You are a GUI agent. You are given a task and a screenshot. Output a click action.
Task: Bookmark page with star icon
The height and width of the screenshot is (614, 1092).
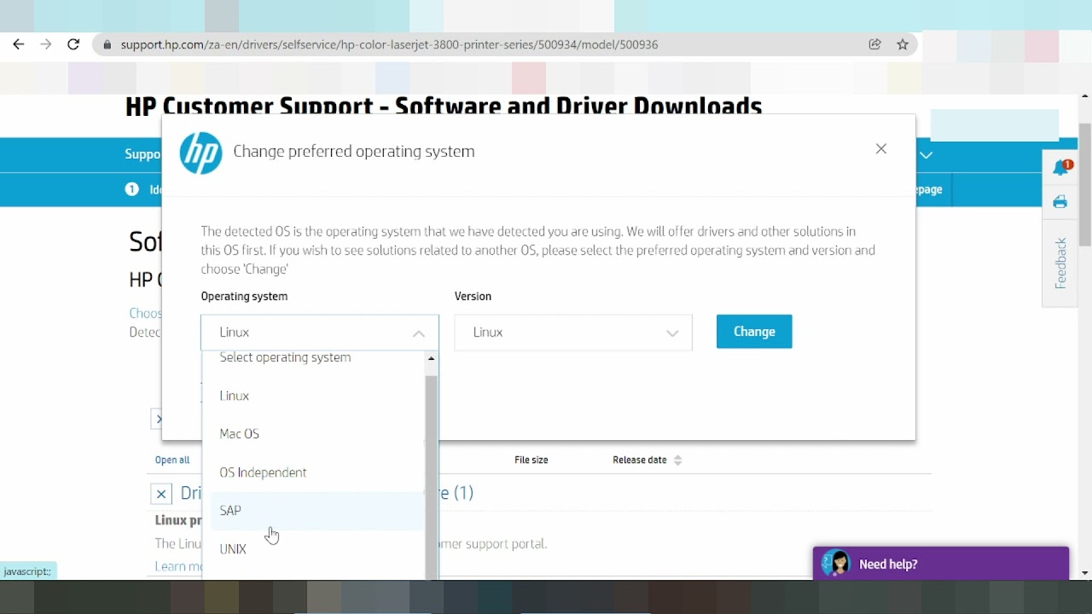point(903,44)
